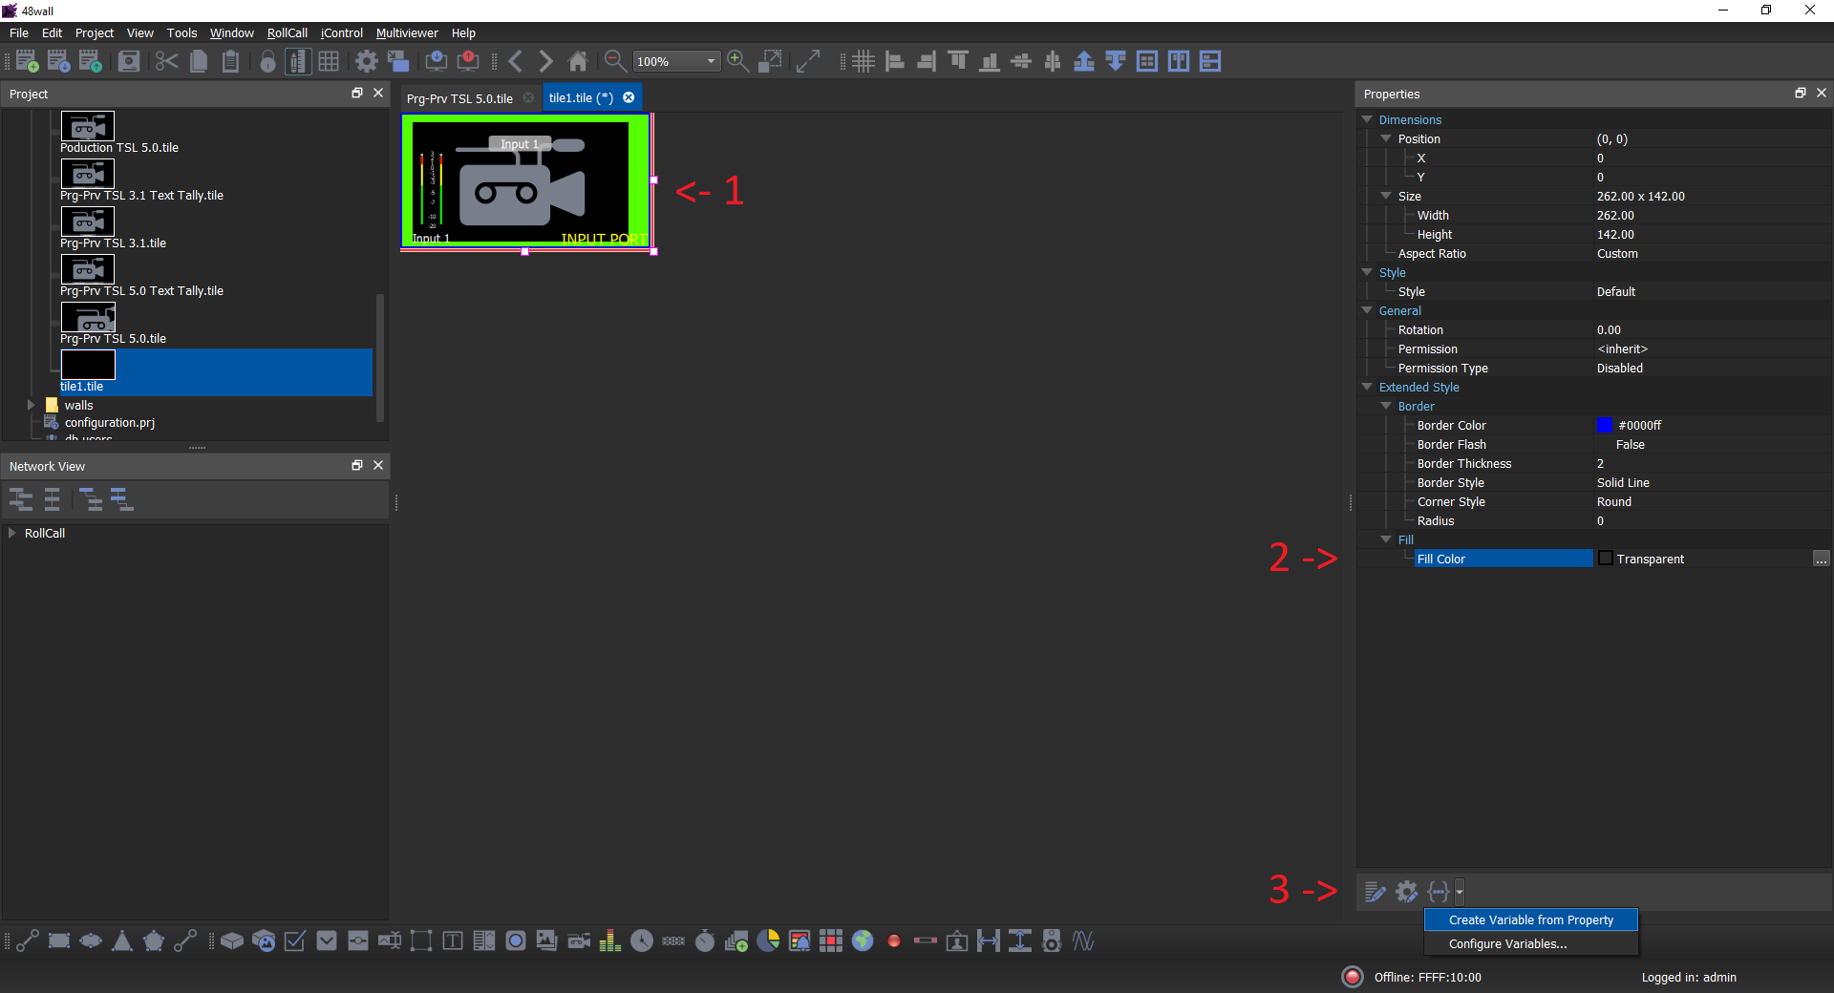This screenshot has height=993, width=1834.
Task: Click the blue send-to-back arrow icon
Action: pos(1116,61)
